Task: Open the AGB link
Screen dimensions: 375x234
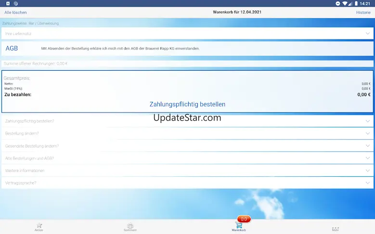Action: tap(12, 48)
